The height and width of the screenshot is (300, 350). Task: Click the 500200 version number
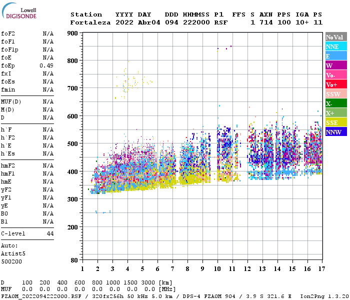pos(11,261)
